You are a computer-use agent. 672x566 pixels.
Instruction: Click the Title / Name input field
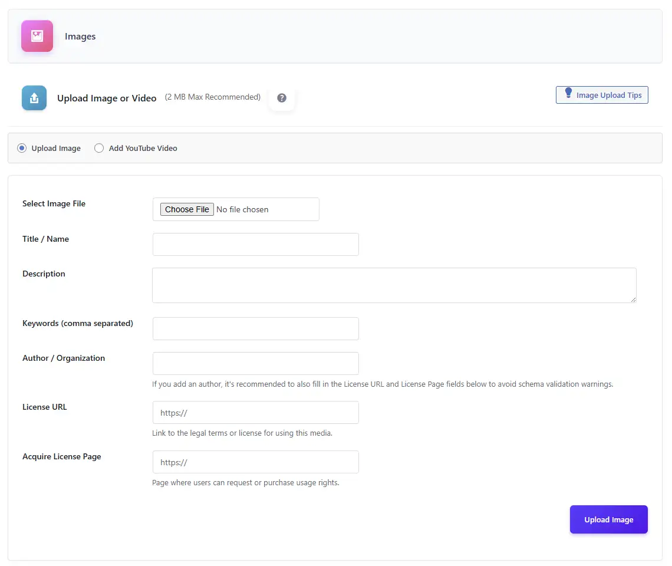(255, 244)
